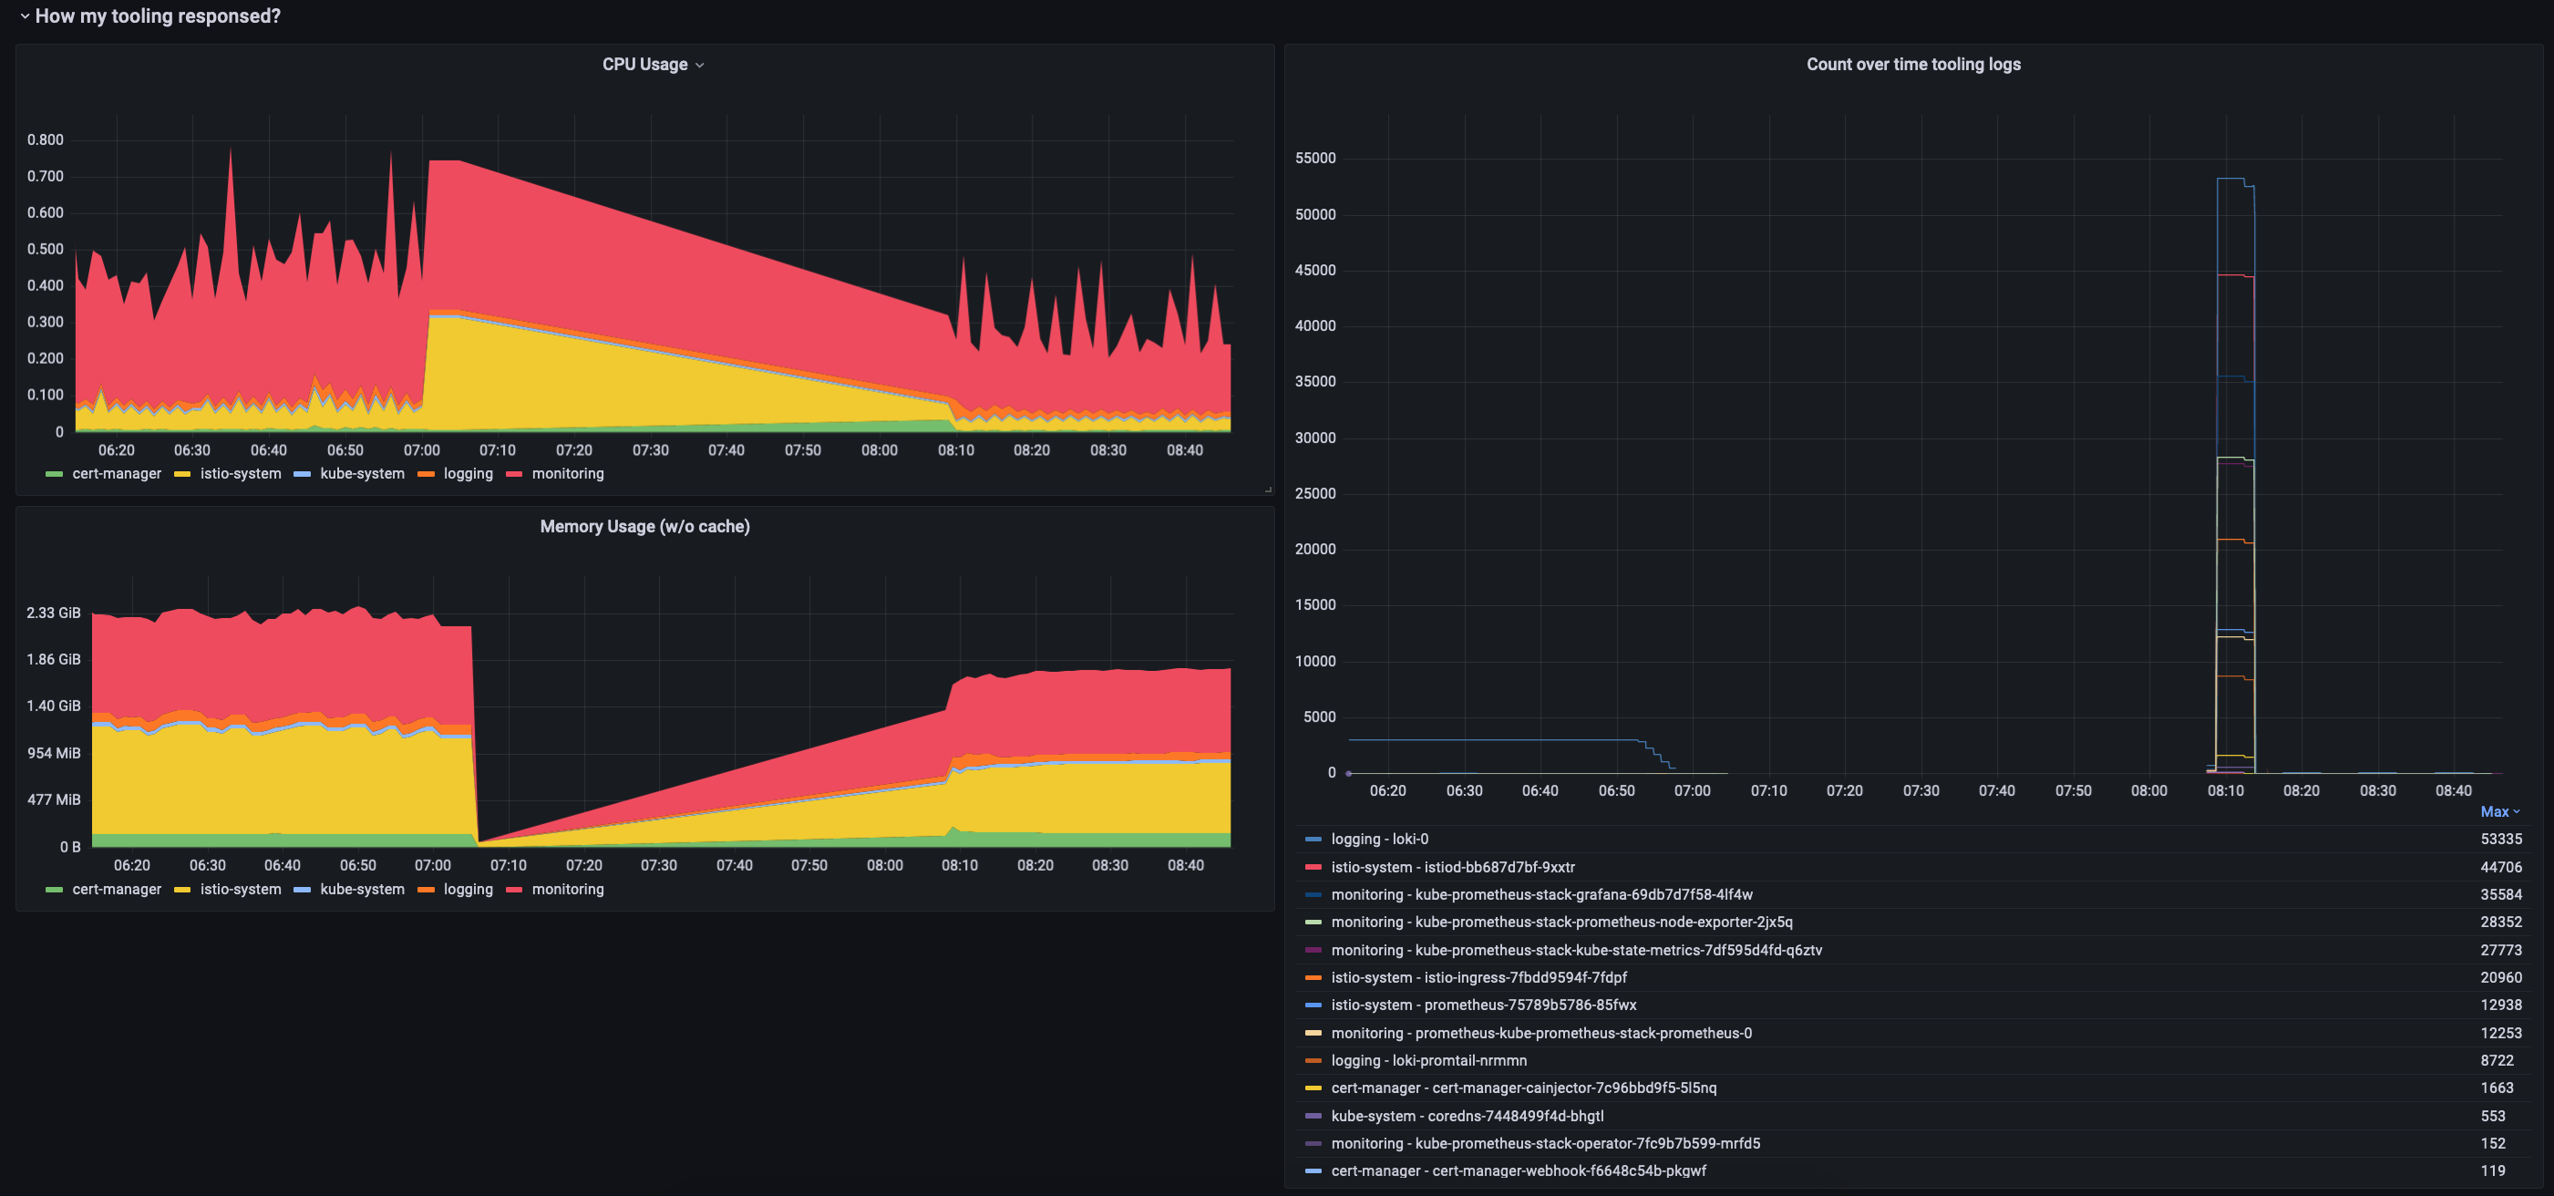Viewport: 2554px width, 1196px height.
Task: Click max value 35584 for grafana pod
Action: [x=2500, y=894]
